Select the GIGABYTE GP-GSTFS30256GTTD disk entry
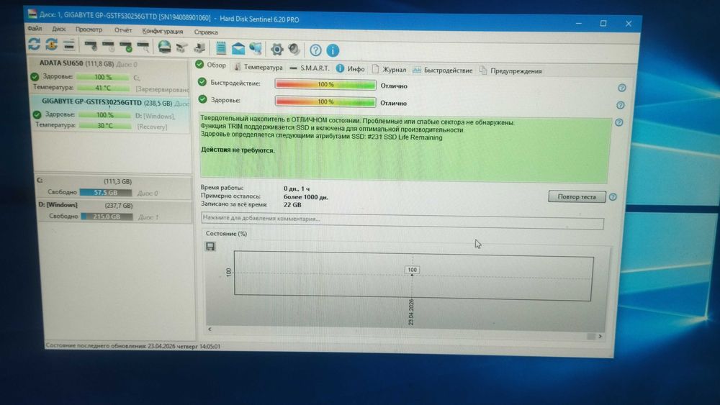The height and width of the screenshot is (405, 720). pyautogui.click(x=111, y=114)
